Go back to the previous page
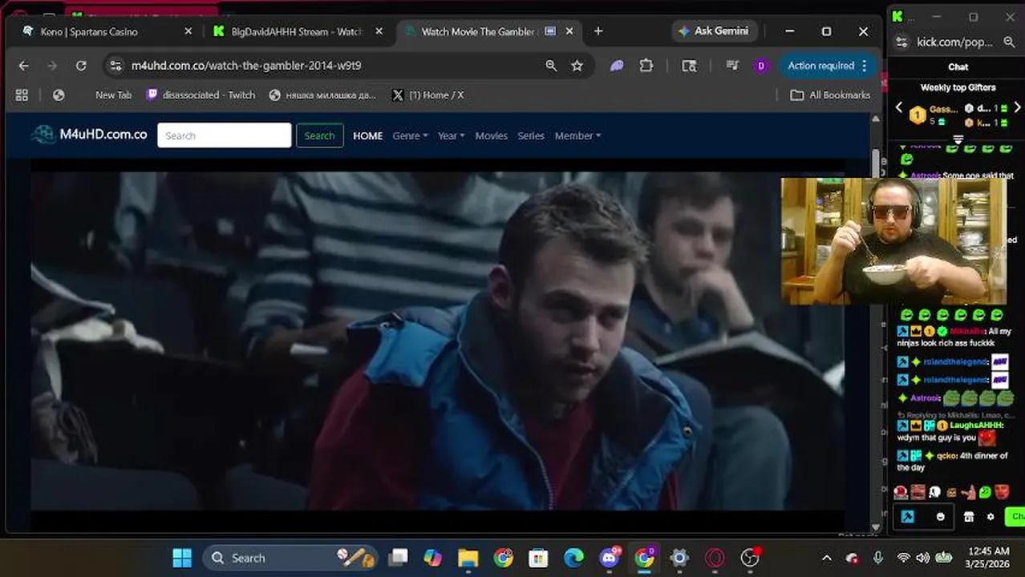 pos(23,66)
